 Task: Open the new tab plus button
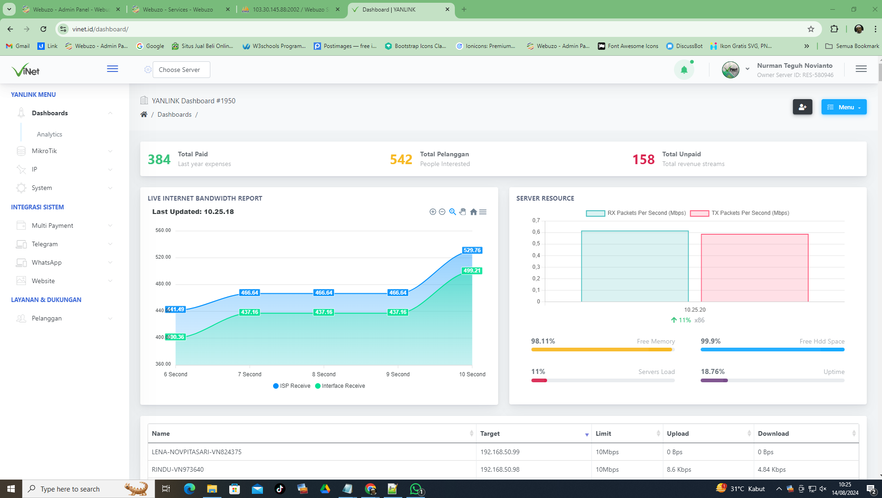(464, 9)
